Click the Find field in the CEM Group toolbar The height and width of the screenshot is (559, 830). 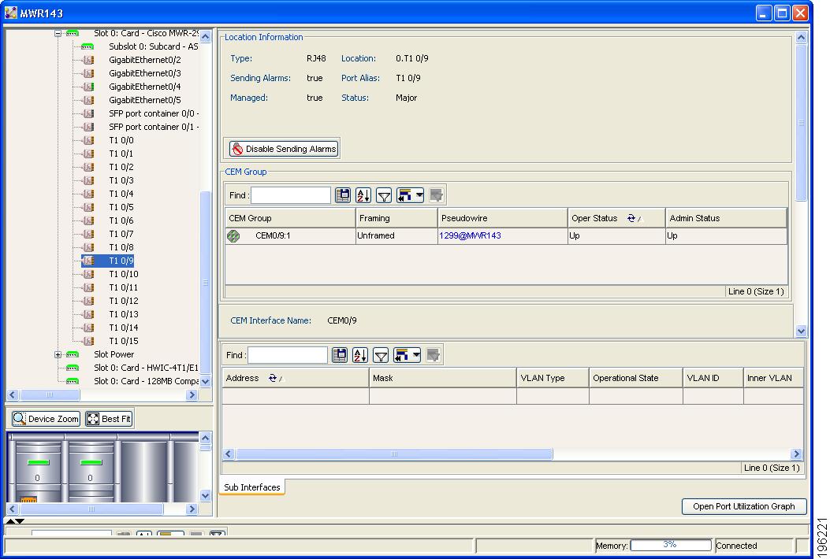[291, 195]
